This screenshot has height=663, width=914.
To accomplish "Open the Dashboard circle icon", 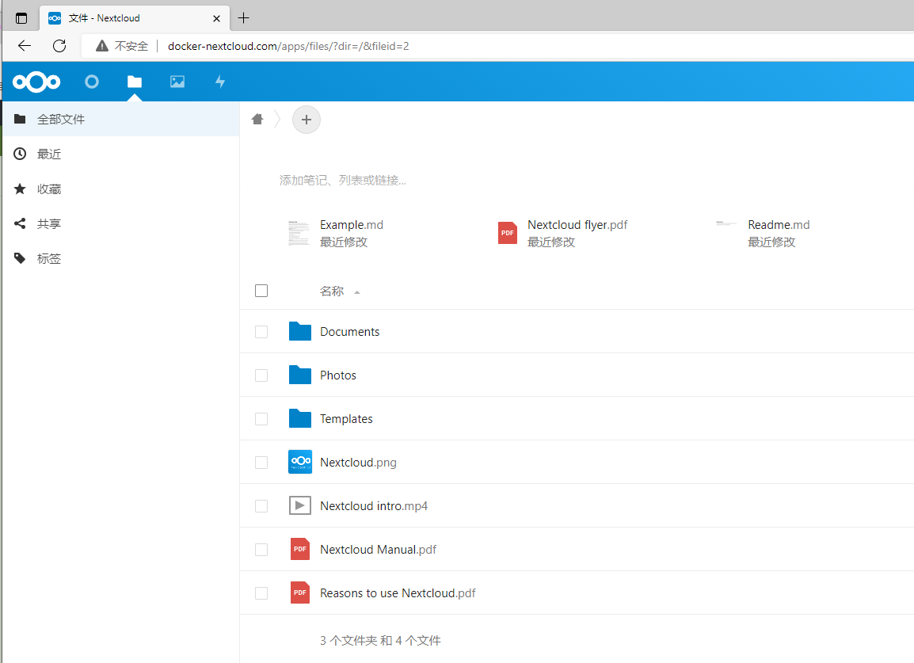I will coord(92,82).
